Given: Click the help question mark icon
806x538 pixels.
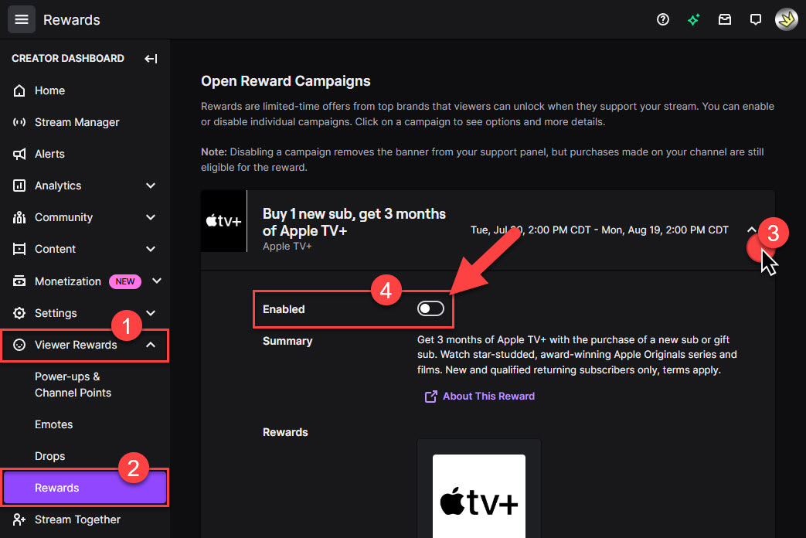Looking at the screenshot, I should [662, 19].
